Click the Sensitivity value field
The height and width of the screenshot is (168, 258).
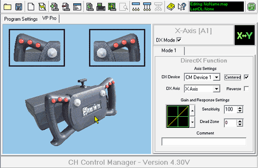point(231,109)
